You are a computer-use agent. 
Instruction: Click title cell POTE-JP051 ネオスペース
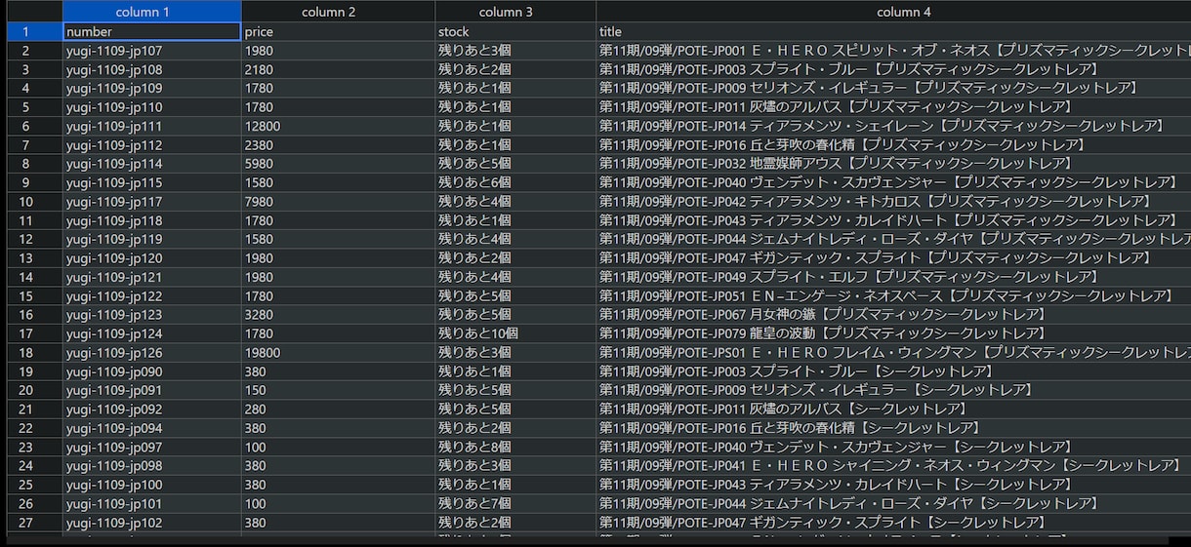point(893,296)
